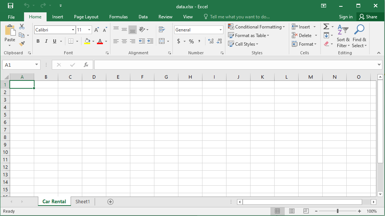Click the Decrease Decimal icon
Screen dimensions: 385x216
219,41
